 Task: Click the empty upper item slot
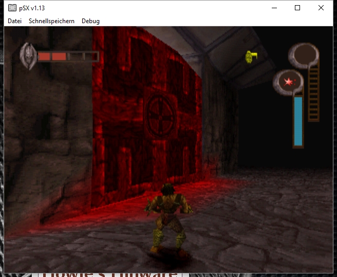coord(304,56)
